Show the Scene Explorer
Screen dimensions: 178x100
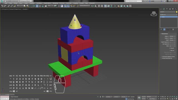(99, 6)
